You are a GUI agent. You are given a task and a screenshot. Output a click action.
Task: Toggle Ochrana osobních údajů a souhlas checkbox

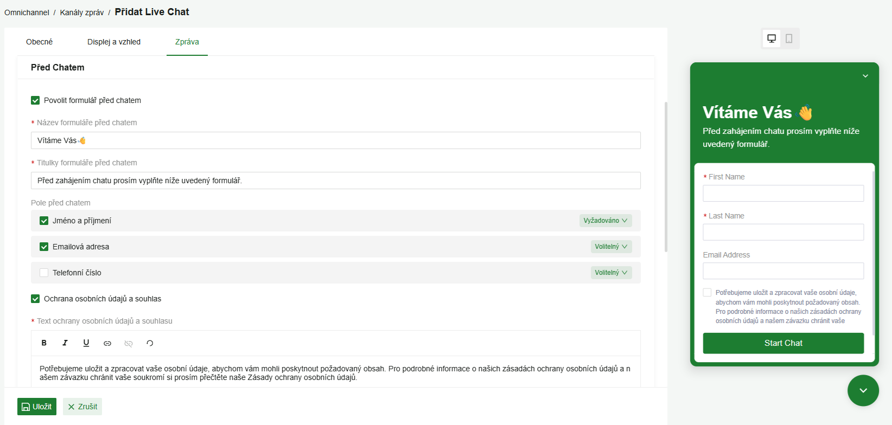35,299
